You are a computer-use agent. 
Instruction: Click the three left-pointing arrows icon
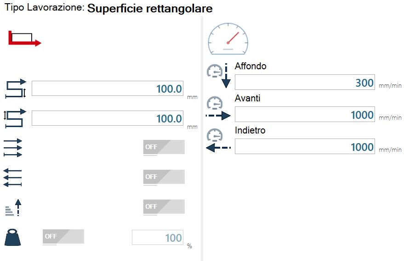tap(12, 178)
